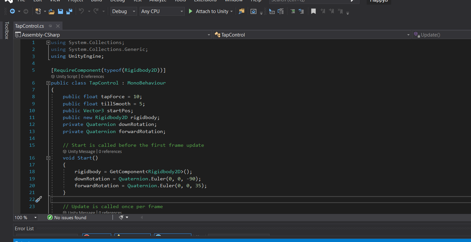This screenshot has width=471, height=242.
Task: Comment out the selected lines
Action: point(293,11)
